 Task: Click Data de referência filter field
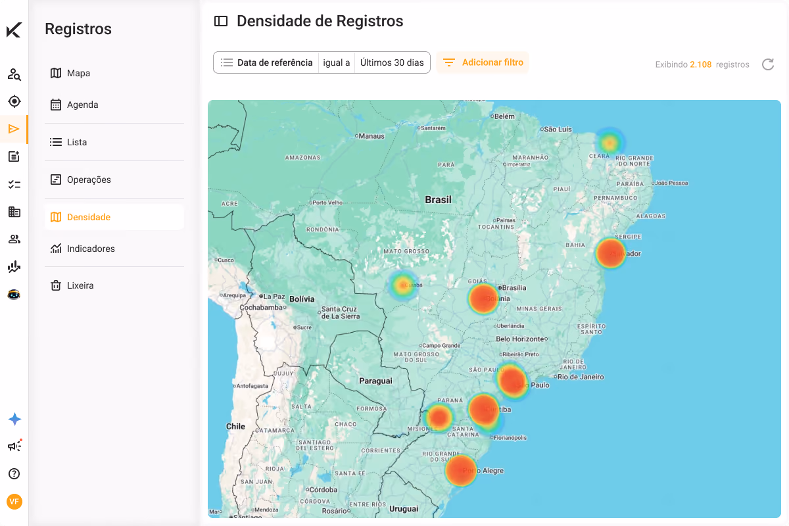click(x=266, y=62)
